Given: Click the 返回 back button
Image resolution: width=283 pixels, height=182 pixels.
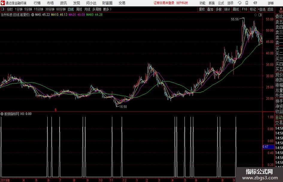Looking at the screenshot, I should pyautogui.click(x=270, y=9).
